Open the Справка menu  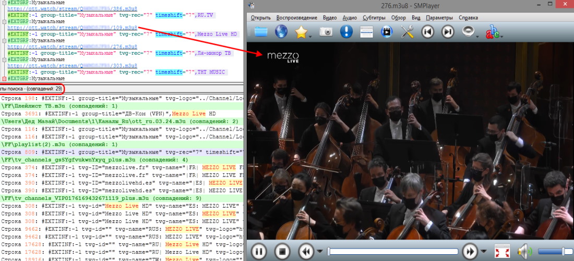468,18
